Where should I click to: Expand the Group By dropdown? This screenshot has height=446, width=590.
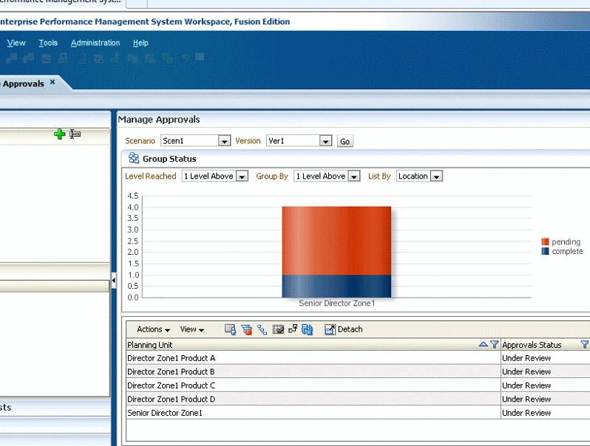pyautogui.click(x=353, y=176)
